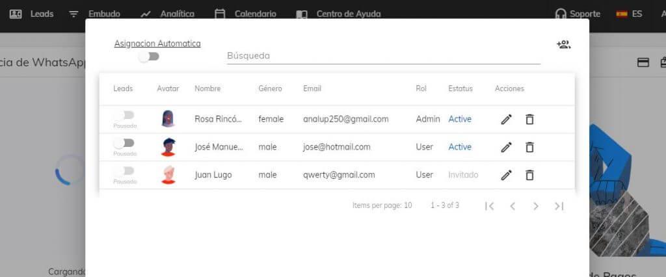
Task: Toggle leads switch for Juan Lugo
Action: [x=124, y=171]
